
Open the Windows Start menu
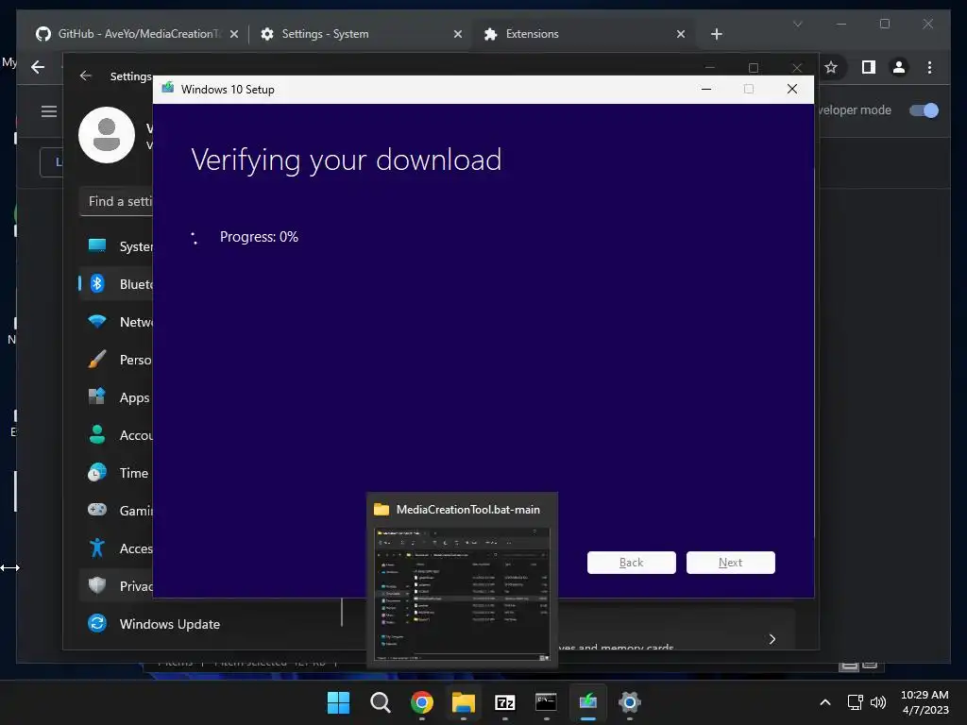pos(338,702)
